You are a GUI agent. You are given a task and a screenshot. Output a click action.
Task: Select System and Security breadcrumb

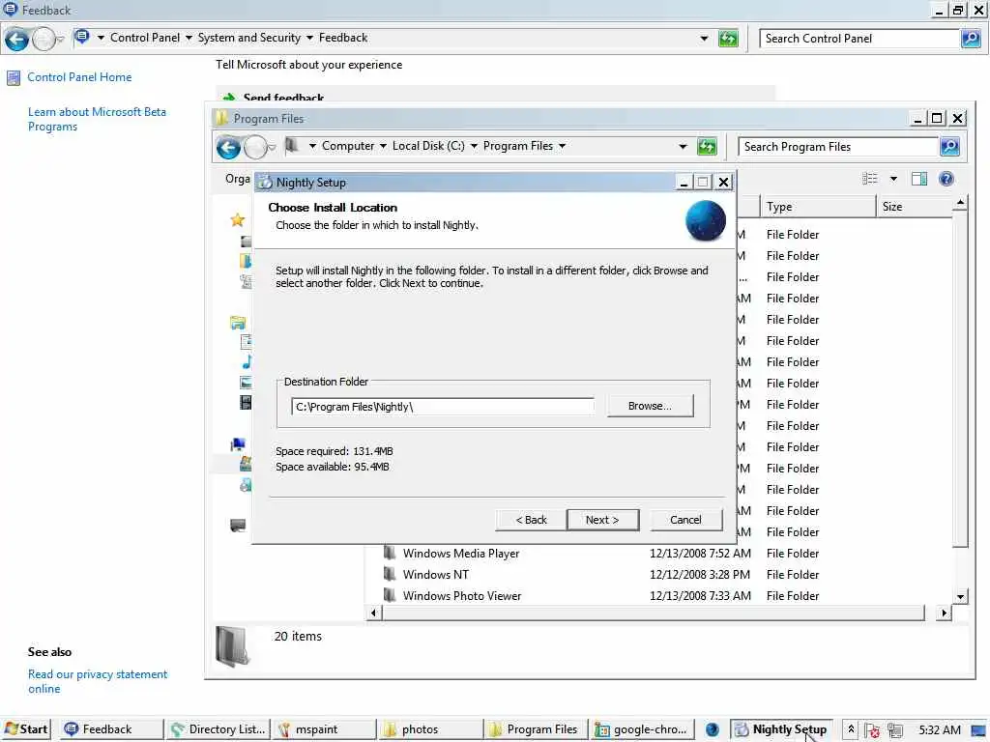pyautogui.click(x=249, y=38)
